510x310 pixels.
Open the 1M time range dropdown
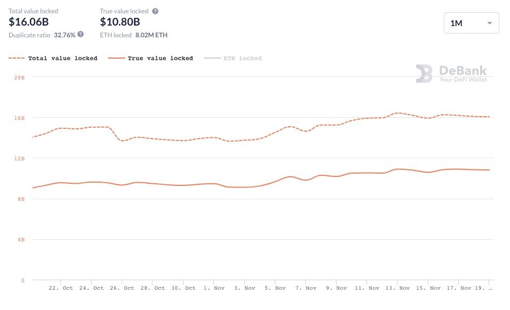point(471,23)
